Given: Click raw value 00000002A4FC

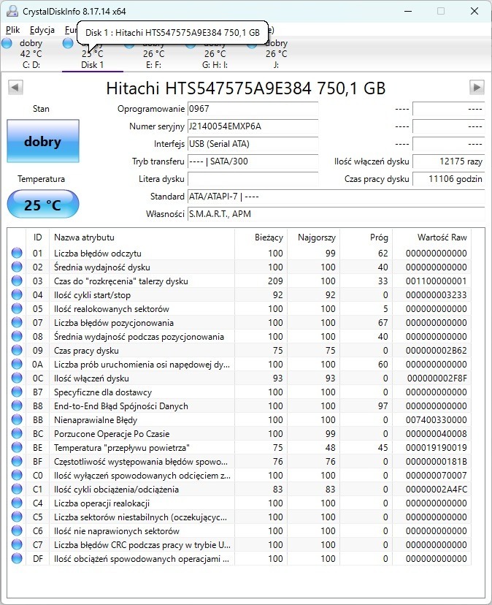Looking at the screenshot, I should (436, 490).
